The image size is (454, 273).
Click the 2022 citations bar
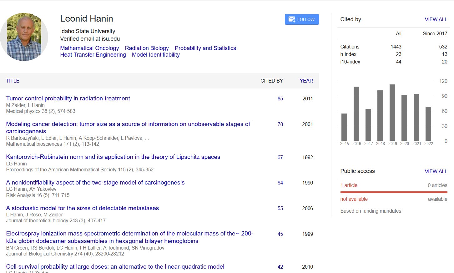[428, 124]
